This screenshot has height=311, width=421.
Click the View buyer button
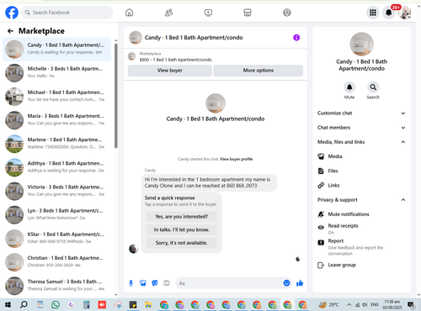(x=170, y=71)
